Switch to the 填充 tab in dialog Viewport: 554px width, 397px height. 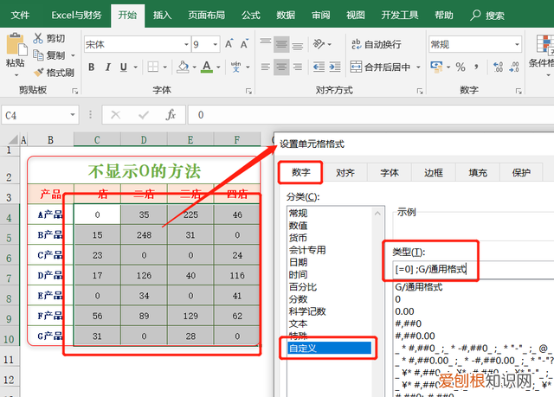(x=478, y=173)
